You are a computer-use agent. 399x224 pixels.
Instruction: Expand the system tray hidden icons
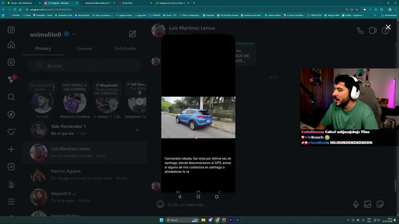click(x=348, y=220)
